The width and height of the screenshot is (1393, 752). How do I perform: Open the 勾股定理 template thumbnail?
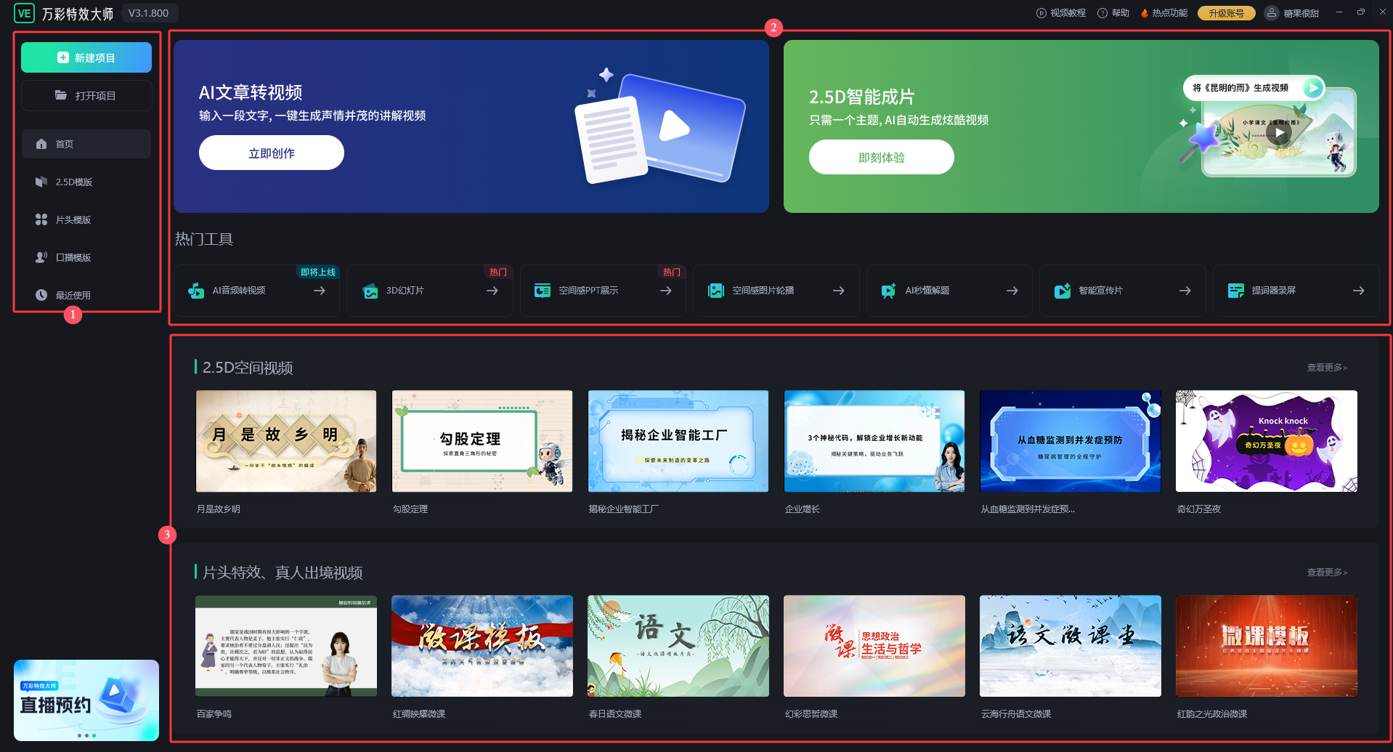click(x=482, y=441)
